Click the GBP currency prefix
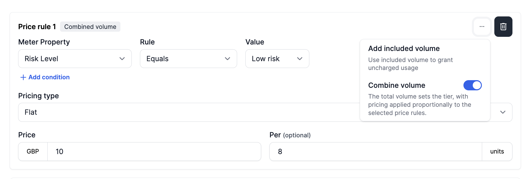The height and width of the screenshot is (179, 532). coord(33,152)
